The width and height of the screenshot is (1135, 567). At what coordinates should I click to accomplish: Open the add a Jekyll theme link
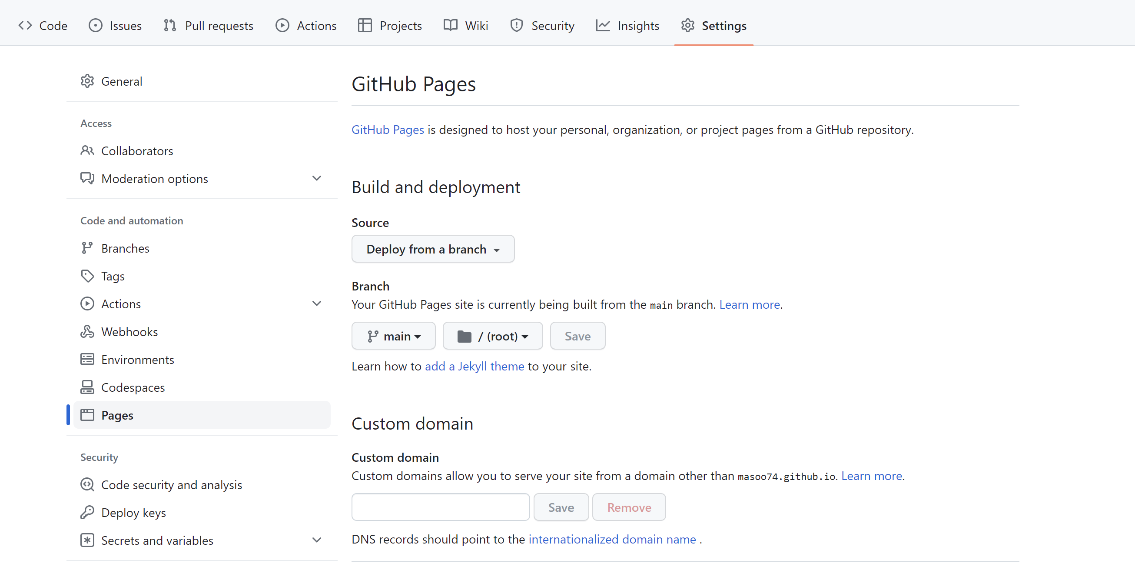coord(475,367)
